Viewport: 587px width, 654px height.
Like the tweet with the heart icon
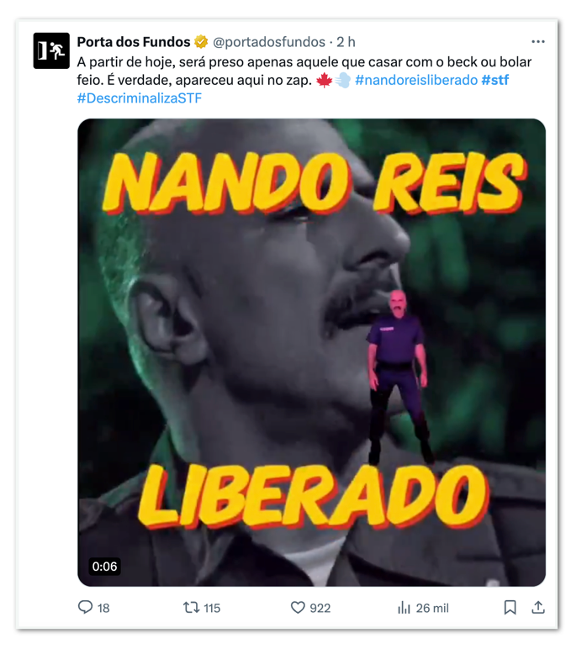click(x=298, y=607)
